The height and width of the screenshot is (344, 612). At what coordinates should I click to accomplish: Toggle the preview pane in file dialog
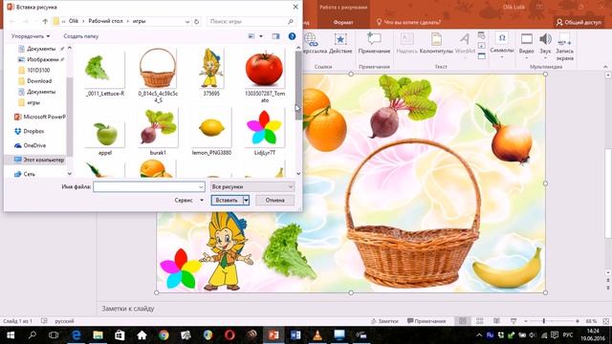point(275,36)
